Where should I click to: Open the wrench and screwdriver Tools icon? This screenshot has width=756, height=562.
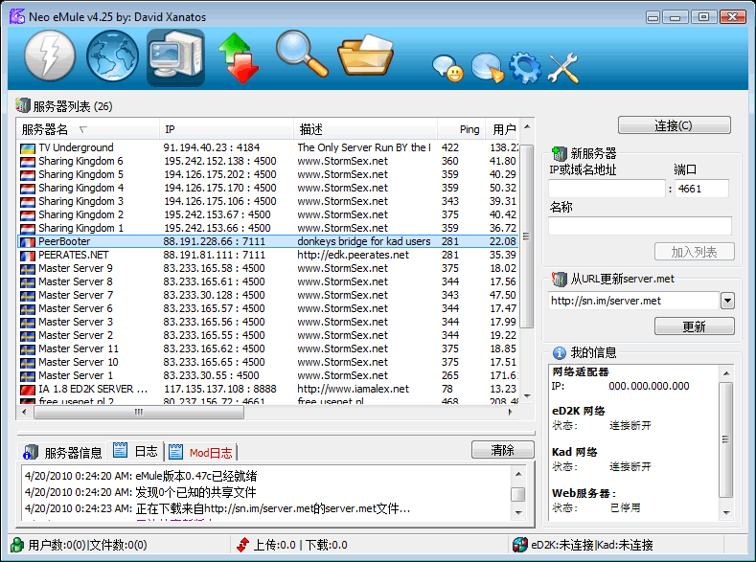[x=562, y=67]
